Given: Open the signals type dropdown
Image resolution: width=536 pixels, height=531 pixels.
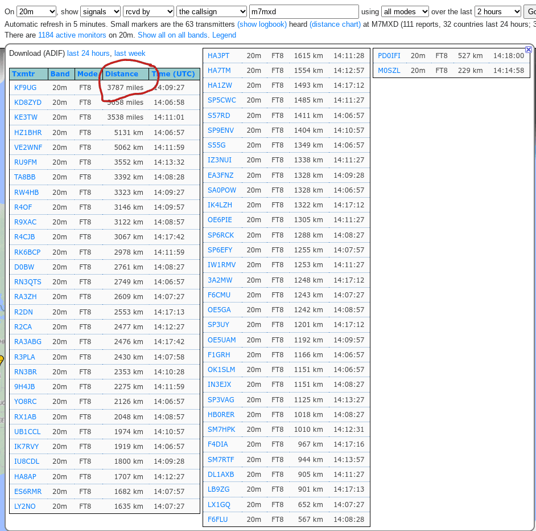Looking at the screenshot, I should pos(101,11).
